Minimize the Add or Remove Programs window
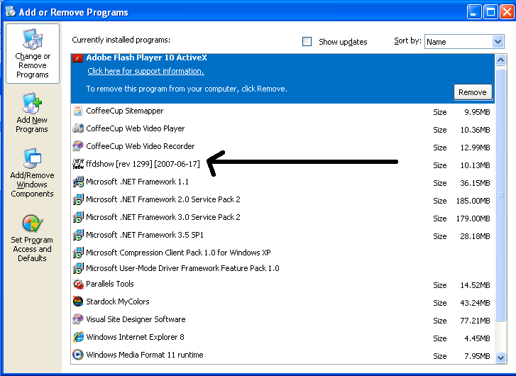The width and height of the screenshot is (516, 376). click(x=474, y=13)
